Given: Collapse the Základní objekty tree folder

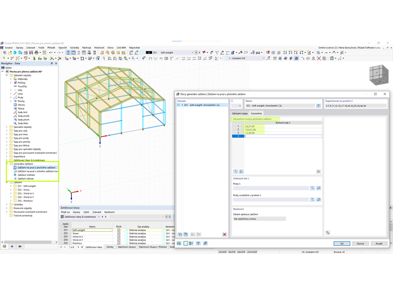Looking at the screenshot, I should point(7,75).
